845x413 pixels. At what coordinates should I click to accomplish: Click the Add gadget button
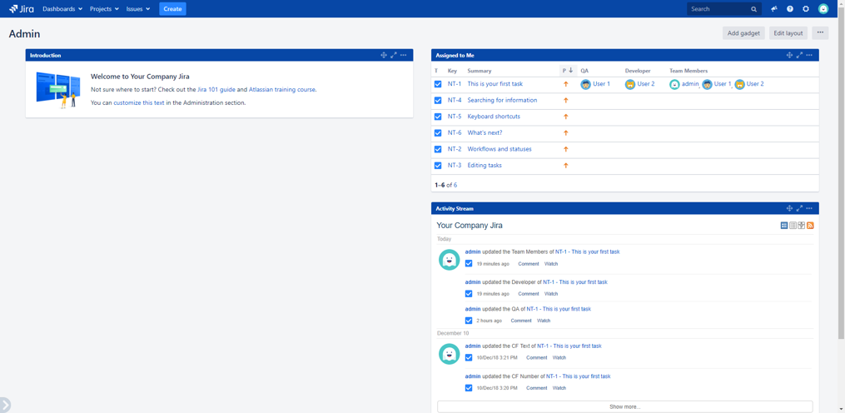click(x=743, y=33)
